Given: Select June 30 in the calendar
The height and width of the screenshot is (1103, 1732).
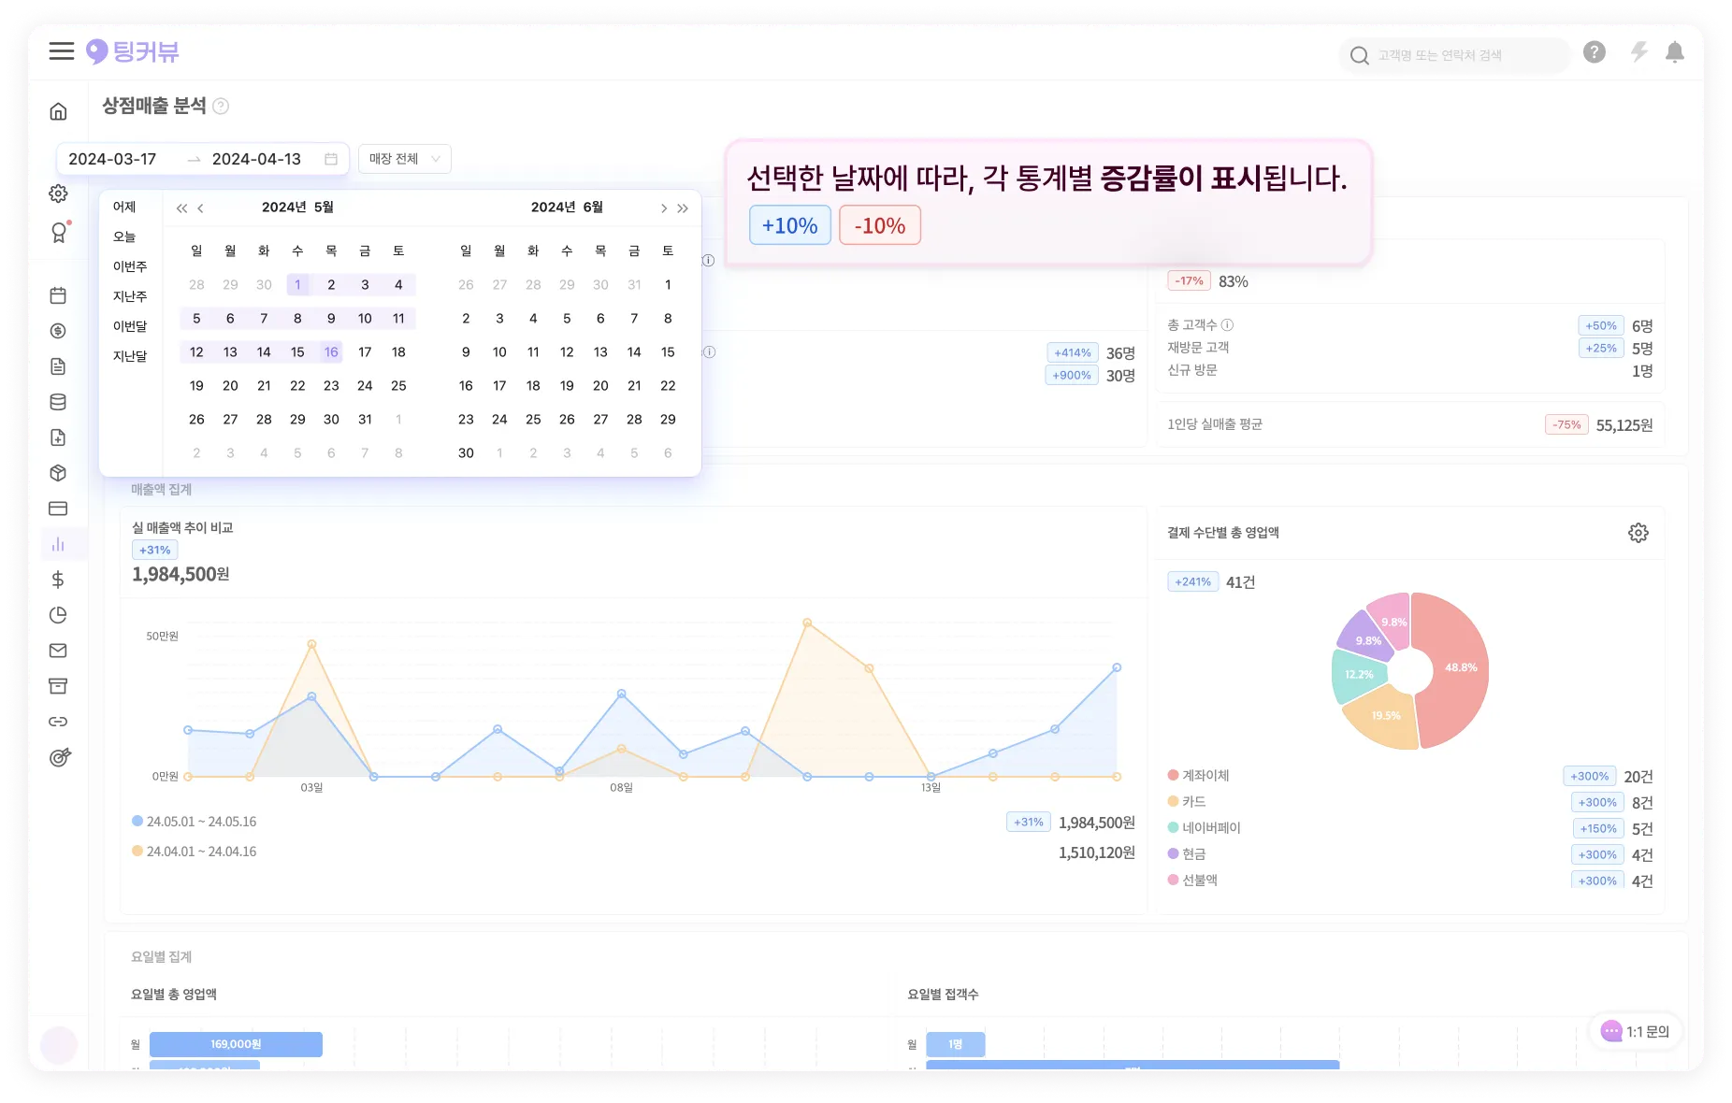Looking at the screenshot, I should (x=466, y=453).
